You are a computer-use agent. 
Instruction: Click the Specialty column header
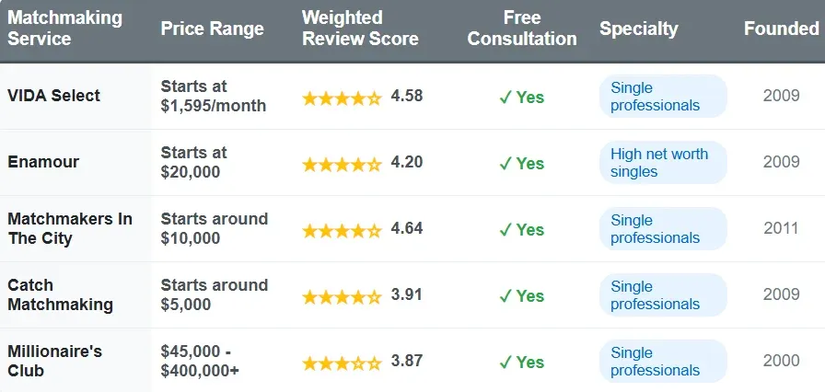click(639, 29)
